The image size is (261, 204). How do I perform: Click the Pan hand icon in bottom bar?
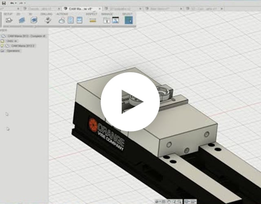[168, 202]
